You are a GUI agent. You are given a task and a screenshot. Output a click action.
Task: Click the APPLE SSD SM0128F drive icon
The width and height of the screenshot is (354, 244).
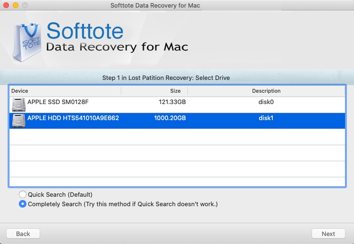point(19,105)
